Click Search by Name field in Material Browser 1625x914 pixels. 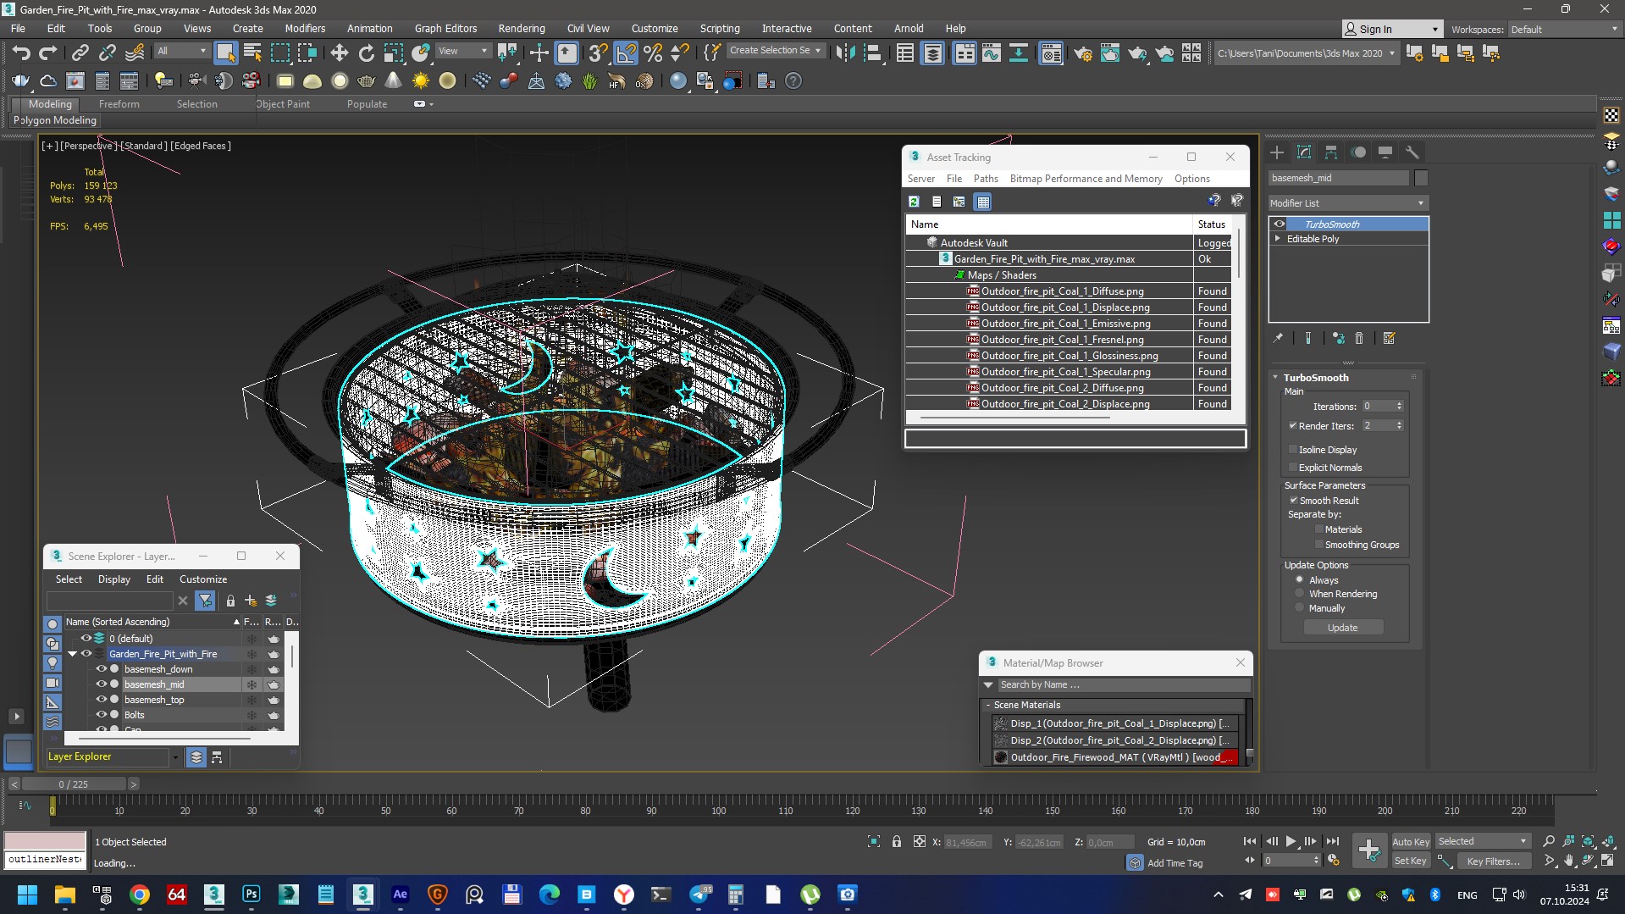click(1123, 684)
